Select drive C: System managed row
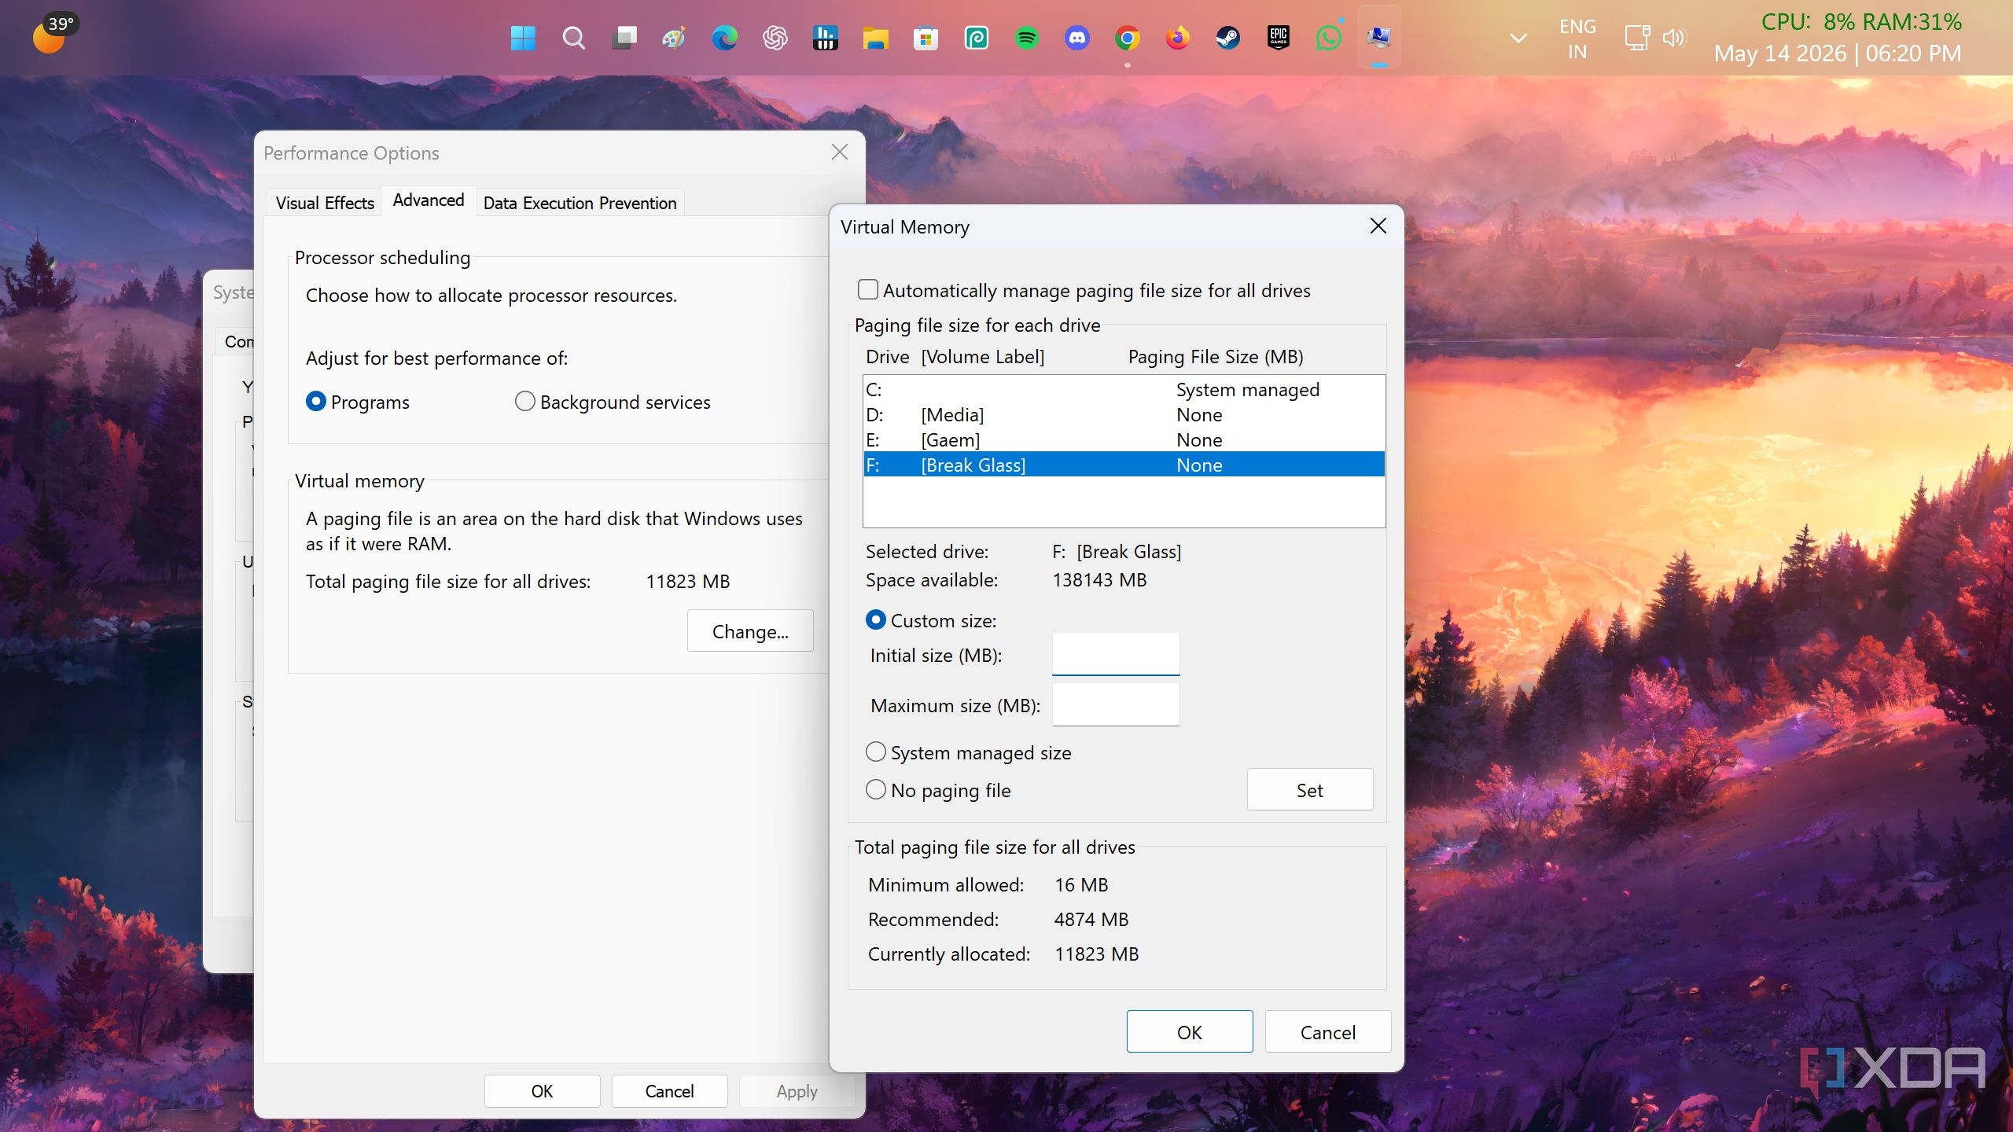 (1124, 389)
